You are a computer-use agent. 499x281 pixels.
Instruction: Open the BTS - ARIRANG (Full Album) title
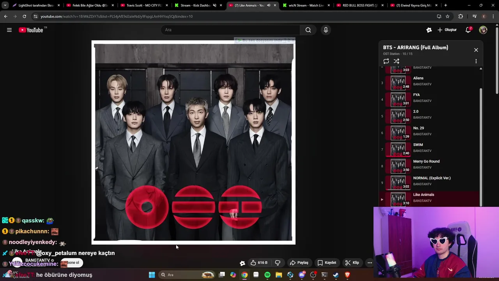(416, 47)
